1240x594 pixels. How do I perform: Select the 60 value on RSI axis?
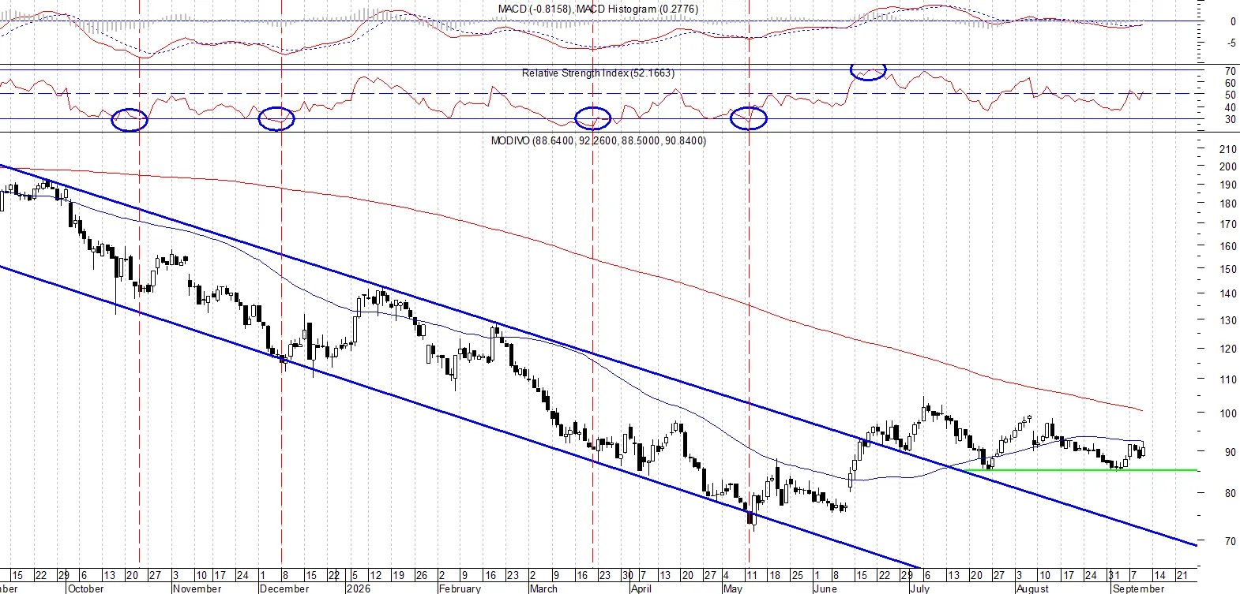(x=1231, y=83)
